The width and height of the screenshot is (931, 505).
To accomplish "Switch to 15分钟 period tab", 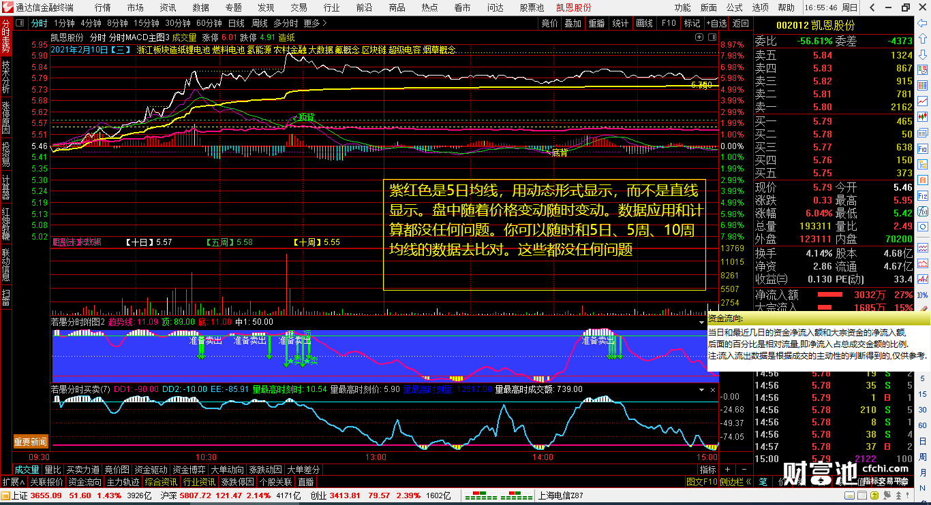I will tap(145, 23).
